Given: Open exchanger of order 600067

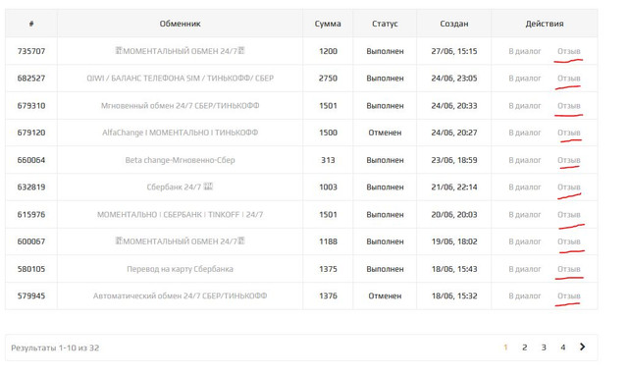Looking at the screenshot, I should 180,241.
